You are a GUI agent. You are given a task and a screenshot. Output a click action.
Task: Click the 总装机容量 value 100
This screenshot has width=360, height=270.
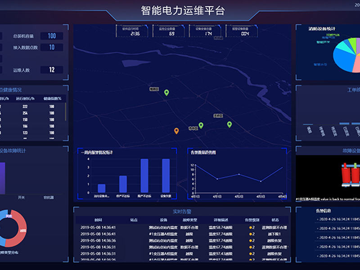52,36
